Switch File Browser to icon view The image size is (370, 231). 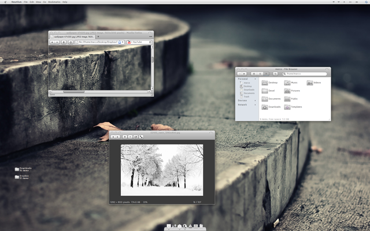[x=254, y=74]
